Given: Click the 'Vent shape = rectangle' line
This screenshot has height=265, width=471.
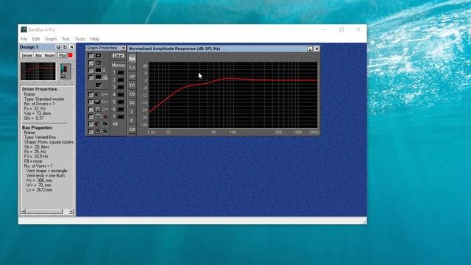Looking at the screenshot, I should (x=46, y=171).
